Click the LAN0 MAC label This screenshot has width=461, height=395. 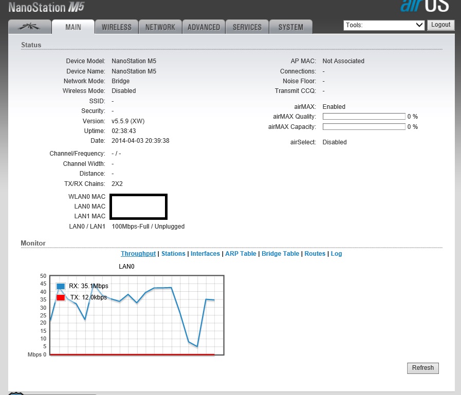(x=89, y=206)
